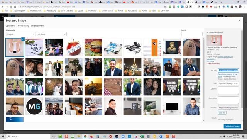Image resolution: width=247 pixels, height=139 pixels.
Task: Close the Featured image dialog
Action: pyautogui.click(x=240, y=20)
